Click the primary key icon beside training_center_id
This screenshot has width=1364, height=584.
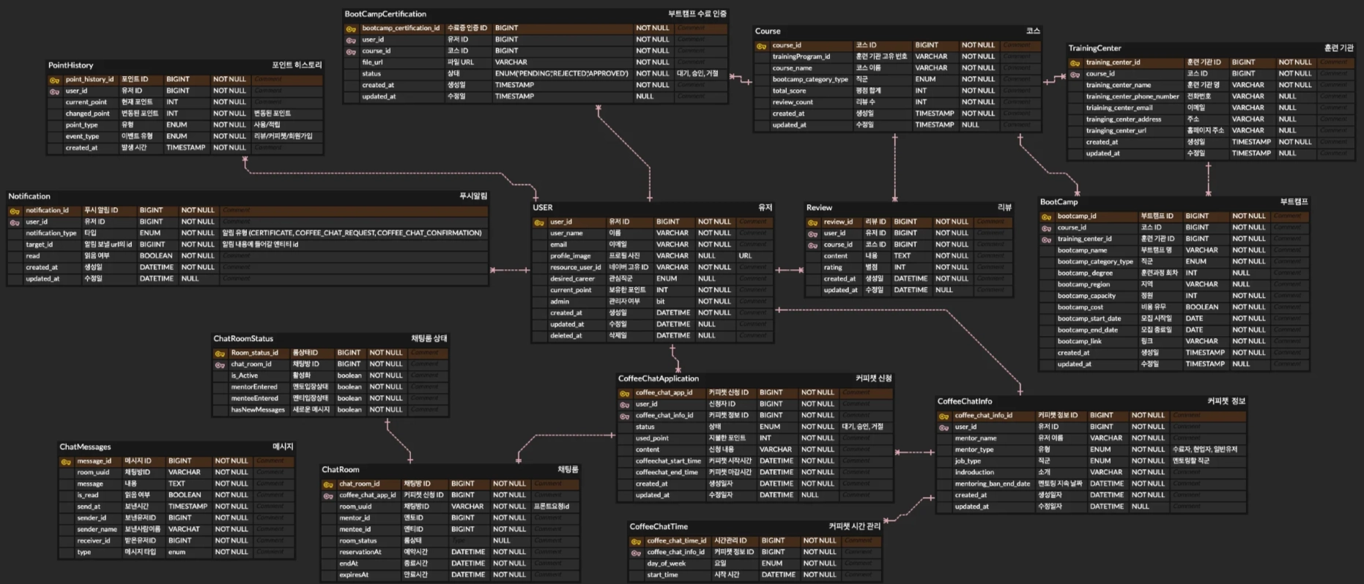[1075, 63]
